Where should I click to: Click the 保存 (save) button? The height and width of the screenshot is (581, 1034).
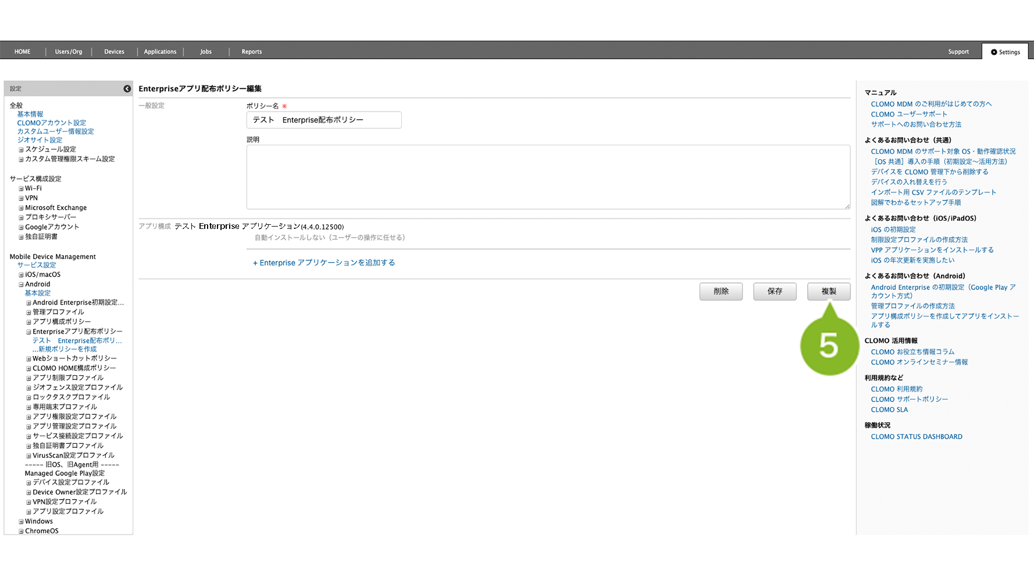point(774,291)
